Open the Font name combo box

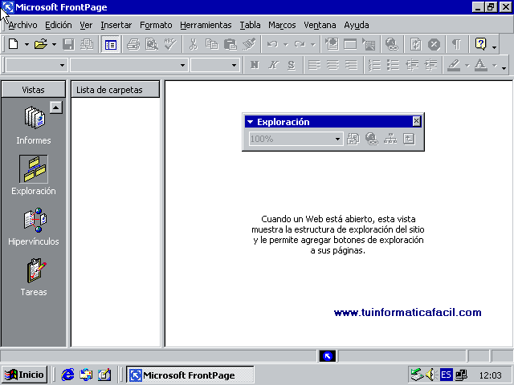pos(129,65)
